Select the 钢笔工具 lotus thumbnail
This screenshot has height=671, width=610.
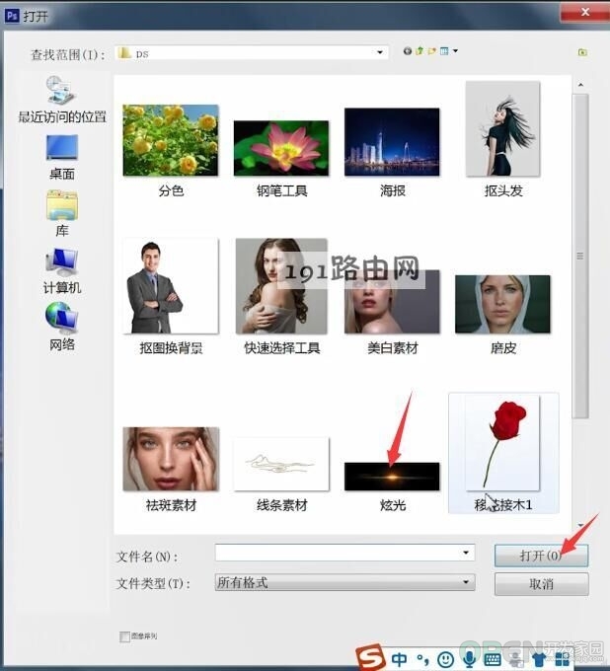tap(281, 148)
